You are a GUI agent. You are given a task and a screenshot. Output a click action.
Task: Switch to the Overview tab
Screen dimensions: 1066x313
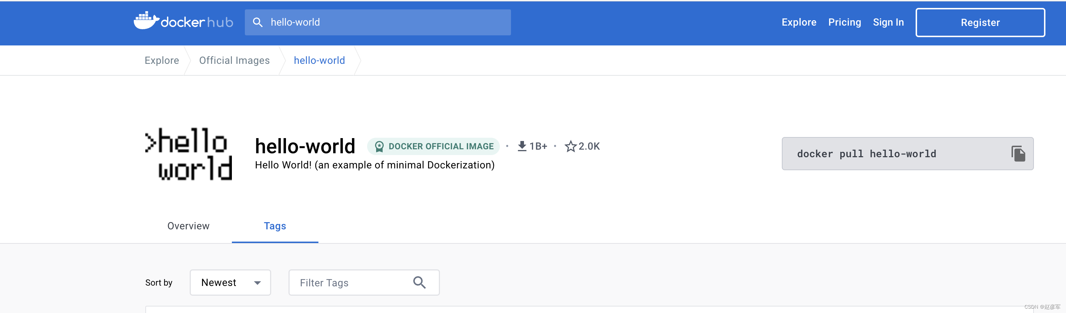click(x=188, y=226)
